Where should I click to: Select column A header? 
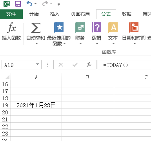(36, 77)
